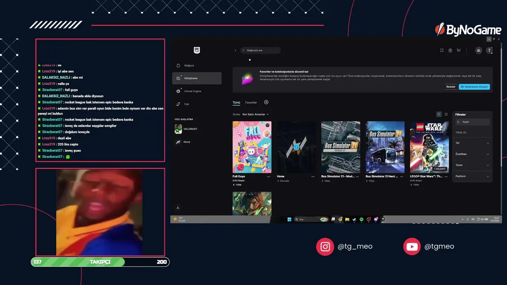Toggle the favorite heart on Fall Guys
Image resolution: width=507 pixels, height=285 pixels.
(x=267, y=125)
